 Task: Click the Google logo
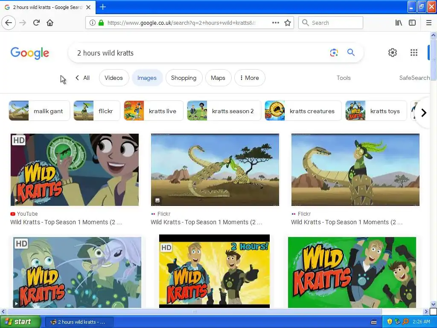(30, 53)
